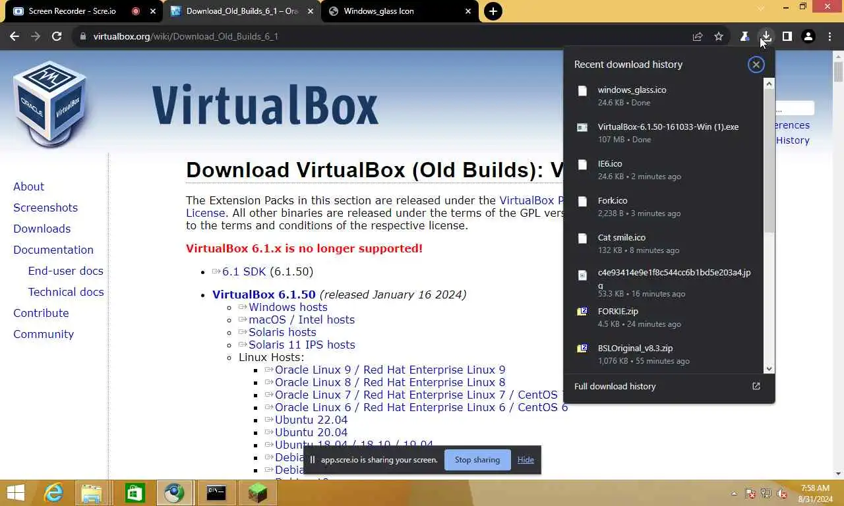Click installer icon for VirtualBox-6.1.50 exe

click(x=582, y=128)
